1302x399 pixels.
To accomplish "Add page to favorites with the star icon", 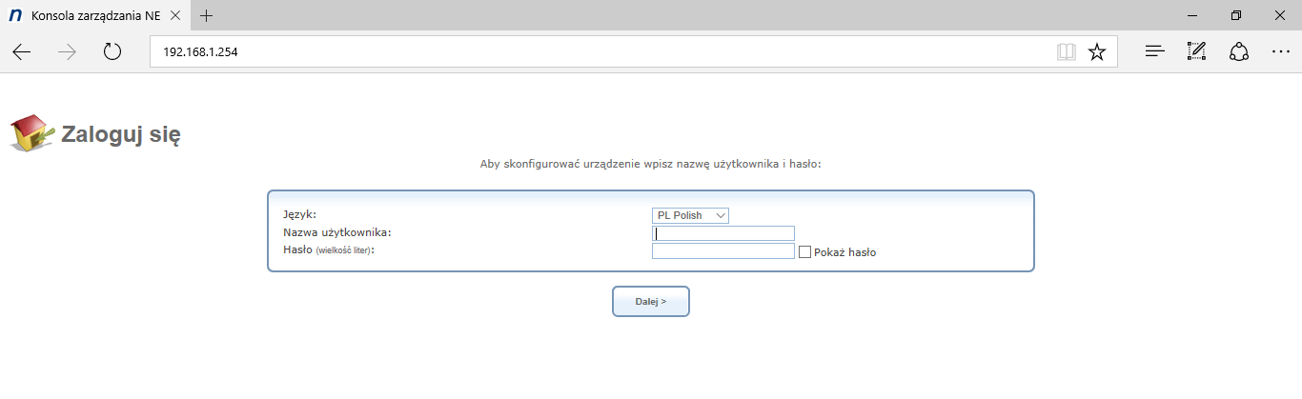I will click(1097, 52).
